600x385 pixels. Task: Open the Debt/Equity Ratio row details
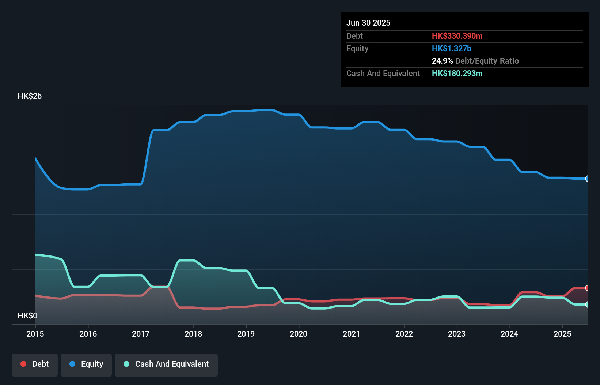coord(475,61)
